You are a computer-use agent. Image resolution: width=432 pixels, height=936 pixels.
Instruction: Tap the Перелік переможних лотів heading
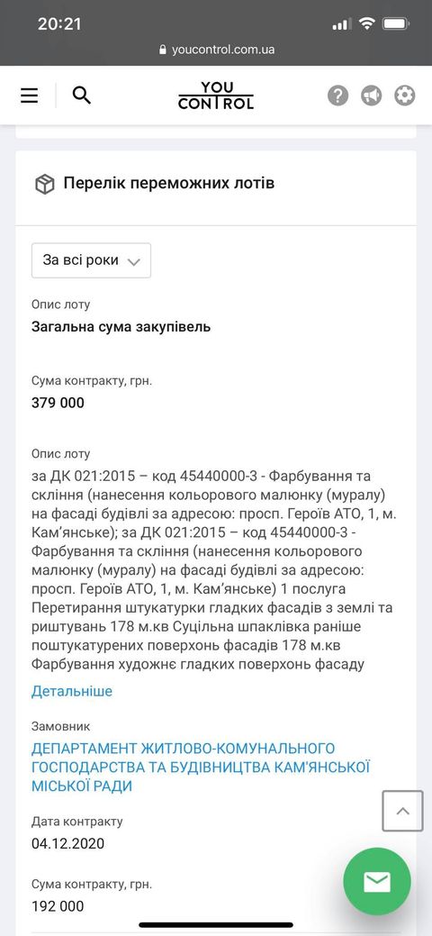point(169,183)
